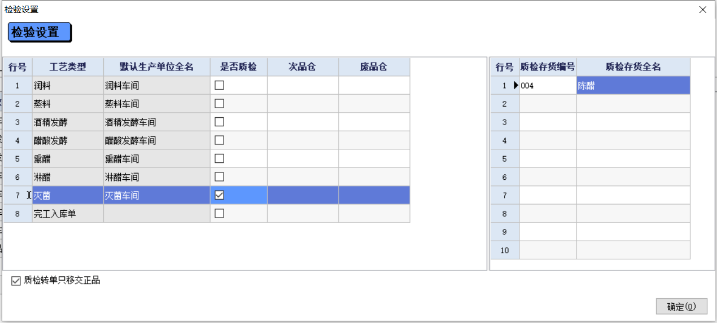
Task: Click the current-row arrow marker beside 004
Action: [x=515, y=85]
